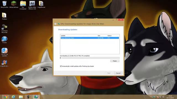Click the download progress bar

90,58
